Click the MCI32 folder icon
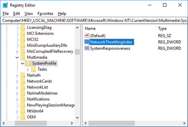The height and width of the screenshot is (127, 188). [23, 39]
